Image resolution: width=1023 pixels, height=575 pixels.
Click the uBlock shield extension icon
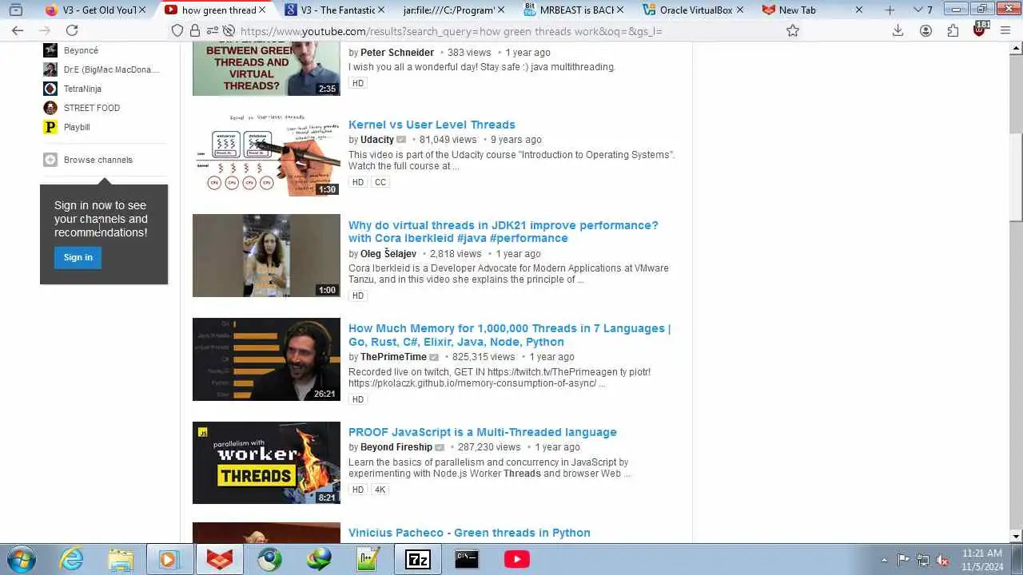981,30
